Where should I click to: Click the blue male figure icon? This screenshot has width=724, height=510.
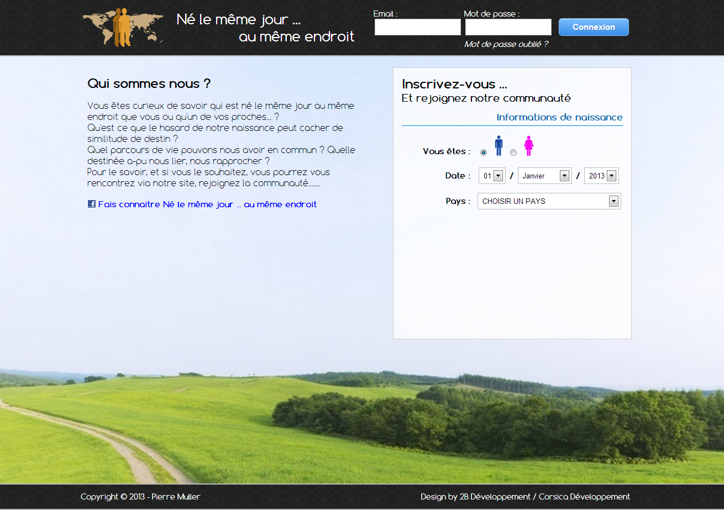point(499,146)
